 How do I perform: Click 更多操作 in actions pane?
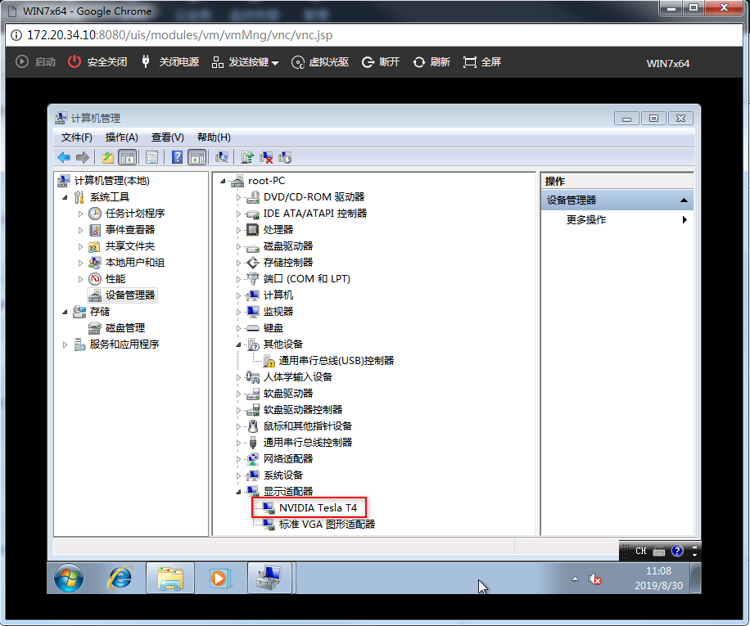pyautogui.click(x=586, y=220)
